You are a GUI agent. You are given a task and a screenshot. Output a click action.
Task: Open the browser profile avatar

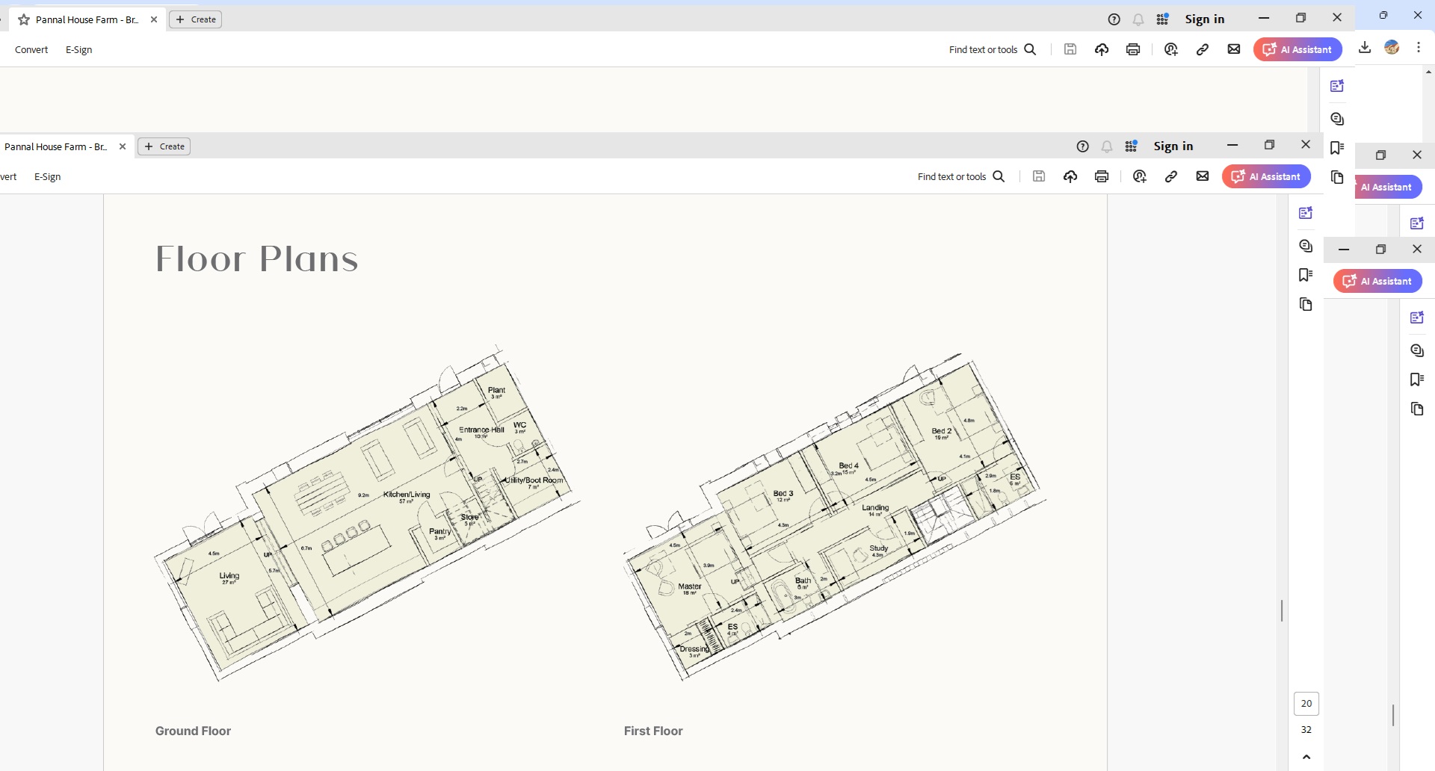click(x=1392, y=47)
